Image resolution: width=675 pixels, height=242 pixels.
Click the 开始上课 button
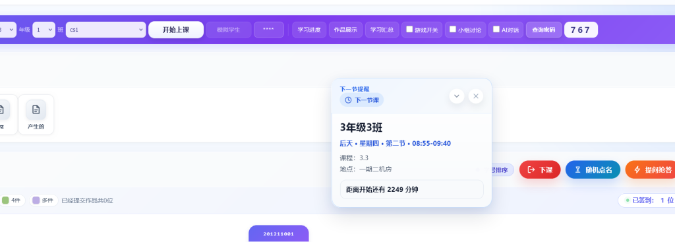tap(175, 30)
